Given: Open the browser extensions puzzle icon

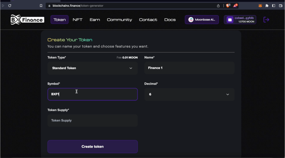Looking at the screenshot, I should [267, 6].
